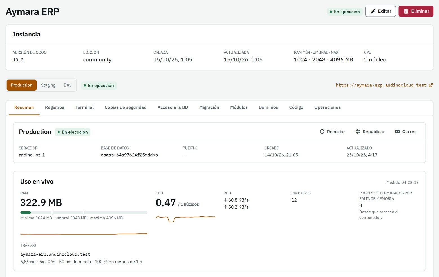Open the Acceso a la BD tab
This screenshot has width=439, height=277.
[173, 107]
